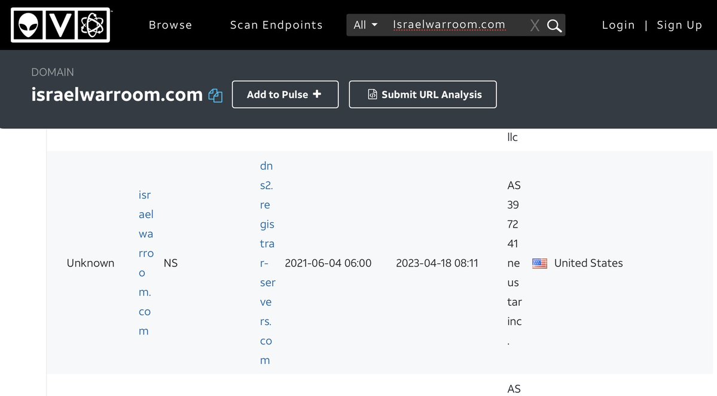Click the alien head logo icon
Viewport: 717px width, 396px height.
pyautogui.click(x=28, y=25)
